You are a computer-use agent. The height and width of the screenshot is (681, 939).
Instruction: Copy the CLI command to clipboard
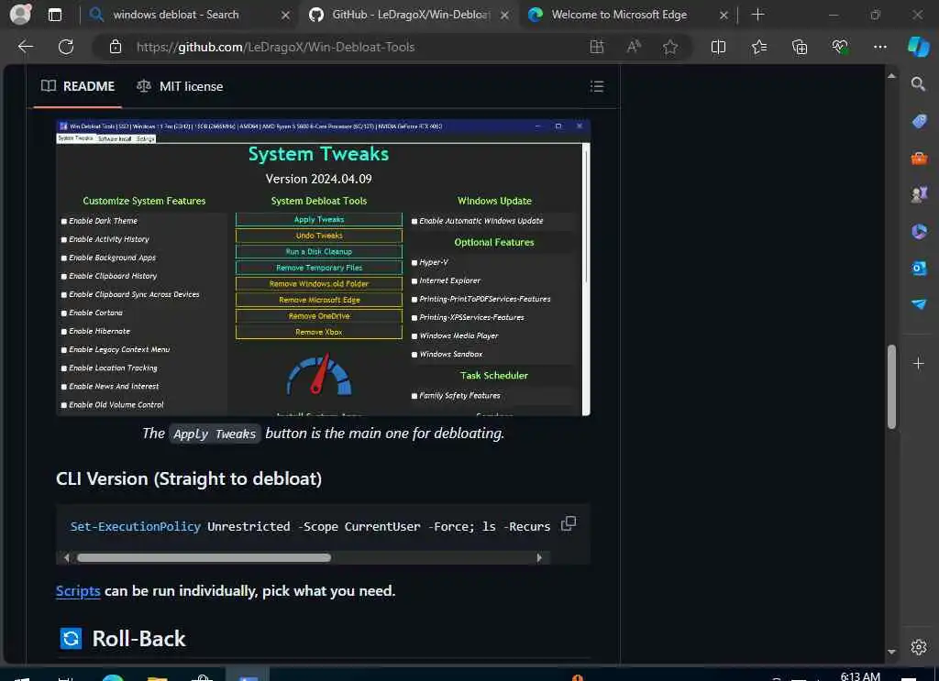pyautogui.click(x=569, y=523)
